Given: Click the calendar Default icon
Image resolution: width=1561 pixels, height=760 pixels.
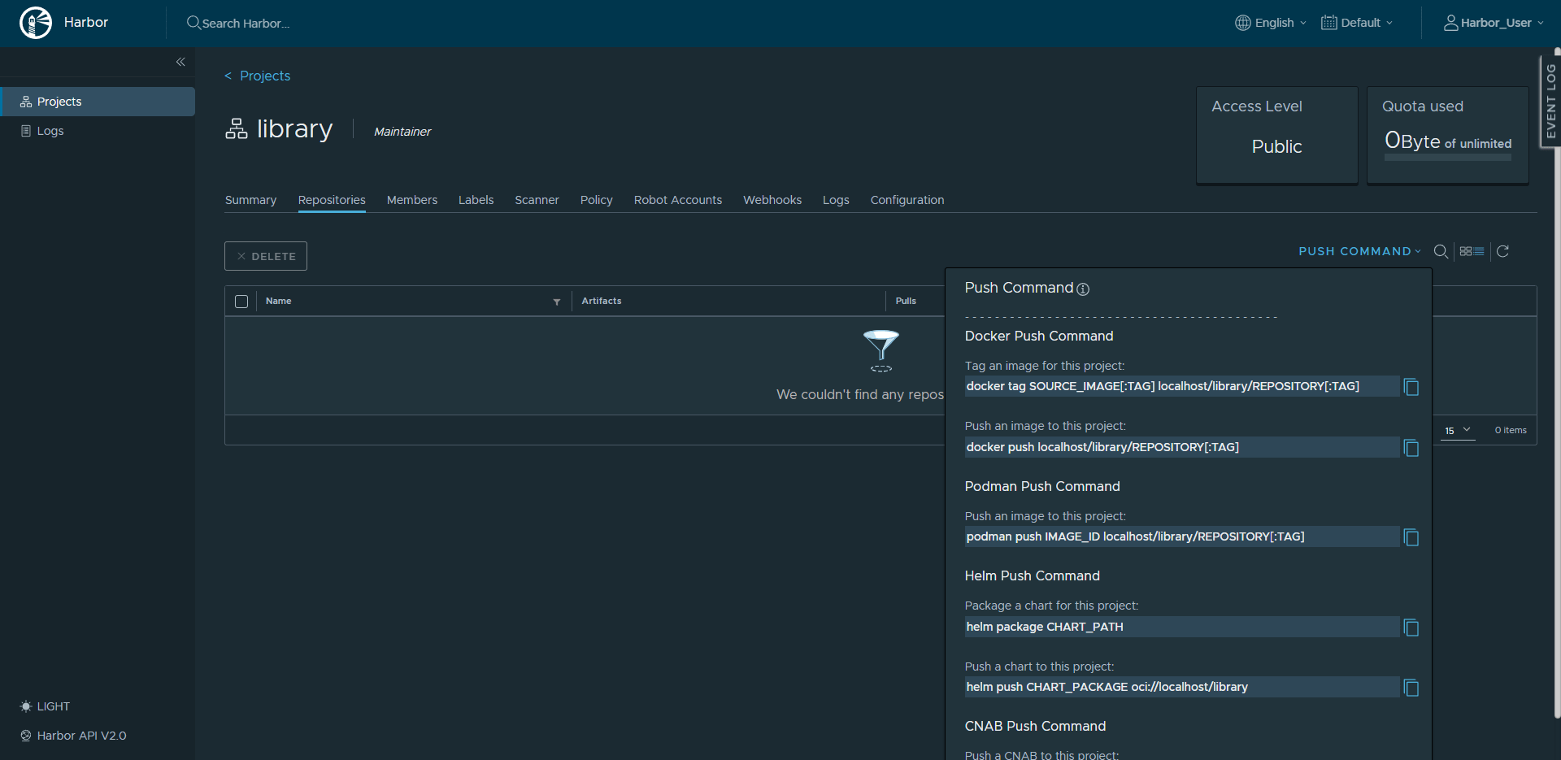Looking at the screenshot, I should pos(1329,23).
